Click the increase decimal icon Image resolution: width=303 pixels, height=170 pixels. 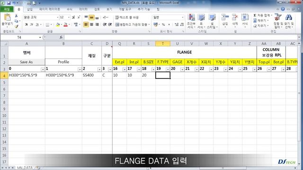[176, 25]
